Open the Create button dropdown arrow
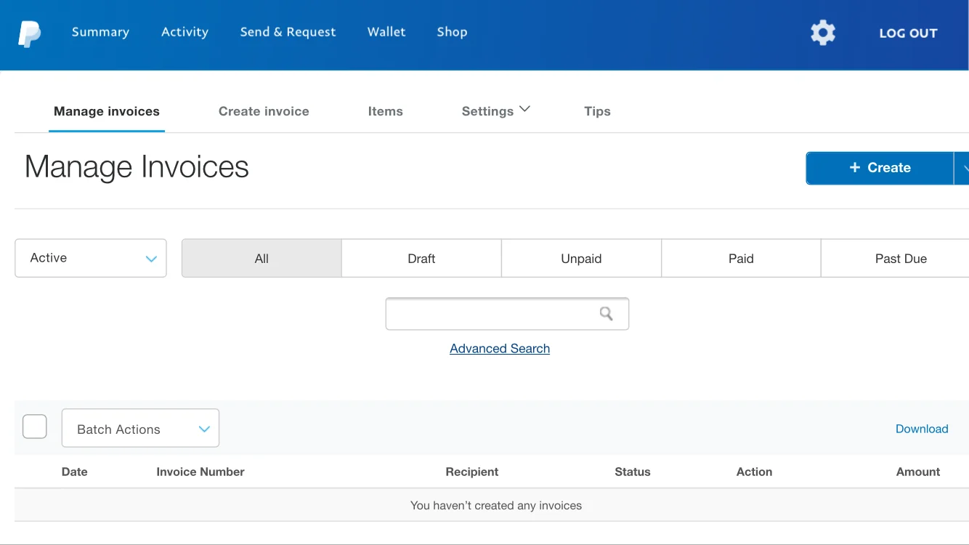Image resolution: width=969 pixels, height=545 pixels. 962,168
